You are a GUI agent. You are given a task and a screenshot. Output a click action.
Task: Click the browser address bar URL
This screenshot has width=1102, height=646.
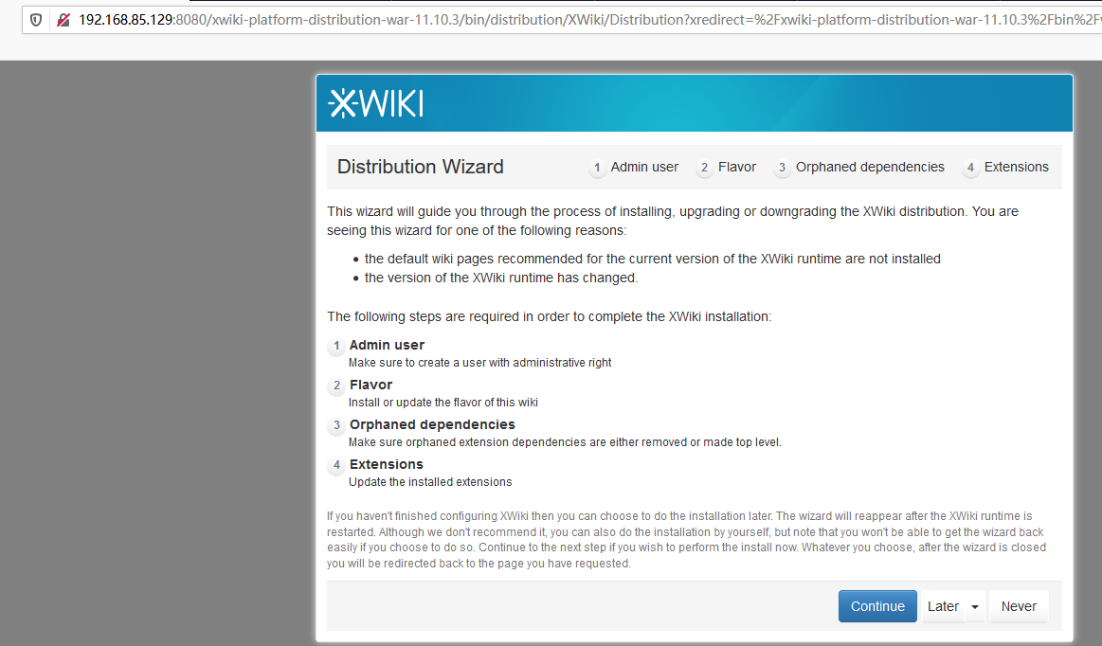tap(589, 20)
